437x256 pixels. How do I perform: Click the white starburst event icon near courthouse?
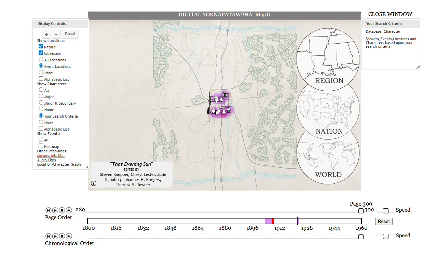221,99
